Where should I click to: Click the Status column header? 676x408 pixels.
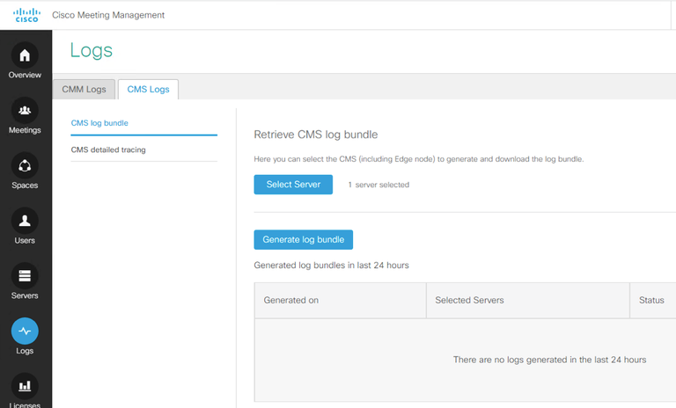tap(653, 301)
